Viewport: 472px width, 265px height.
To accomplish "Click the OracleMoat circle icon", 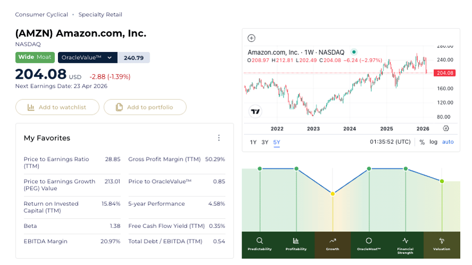I will click(369, 241).
